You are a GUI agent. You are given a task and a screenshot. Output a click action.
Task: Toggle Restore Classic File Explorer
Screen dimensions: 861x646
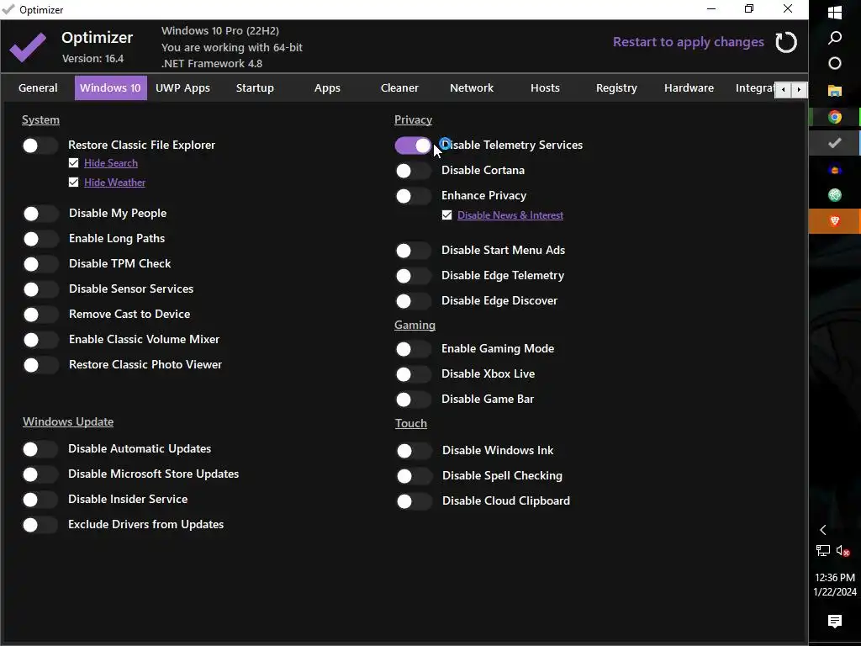coord(40,145)
